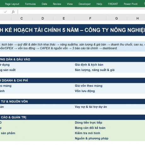Select column F header
Screen dimensions: 145x145
click(90, 19)
